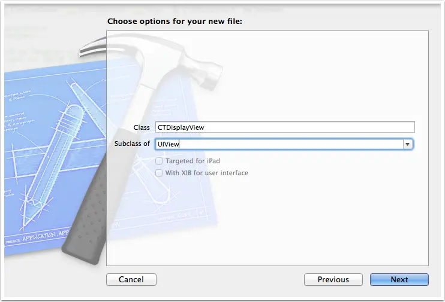This screenshot has height=302, width=445.
Task: Click the With XIB for user interface label
Action: [x=206, y=173]
